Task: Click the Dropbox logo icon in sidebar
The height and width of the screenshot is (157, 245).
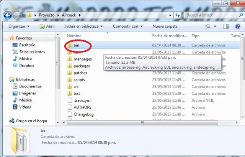Action: click(x=15, y=65)
